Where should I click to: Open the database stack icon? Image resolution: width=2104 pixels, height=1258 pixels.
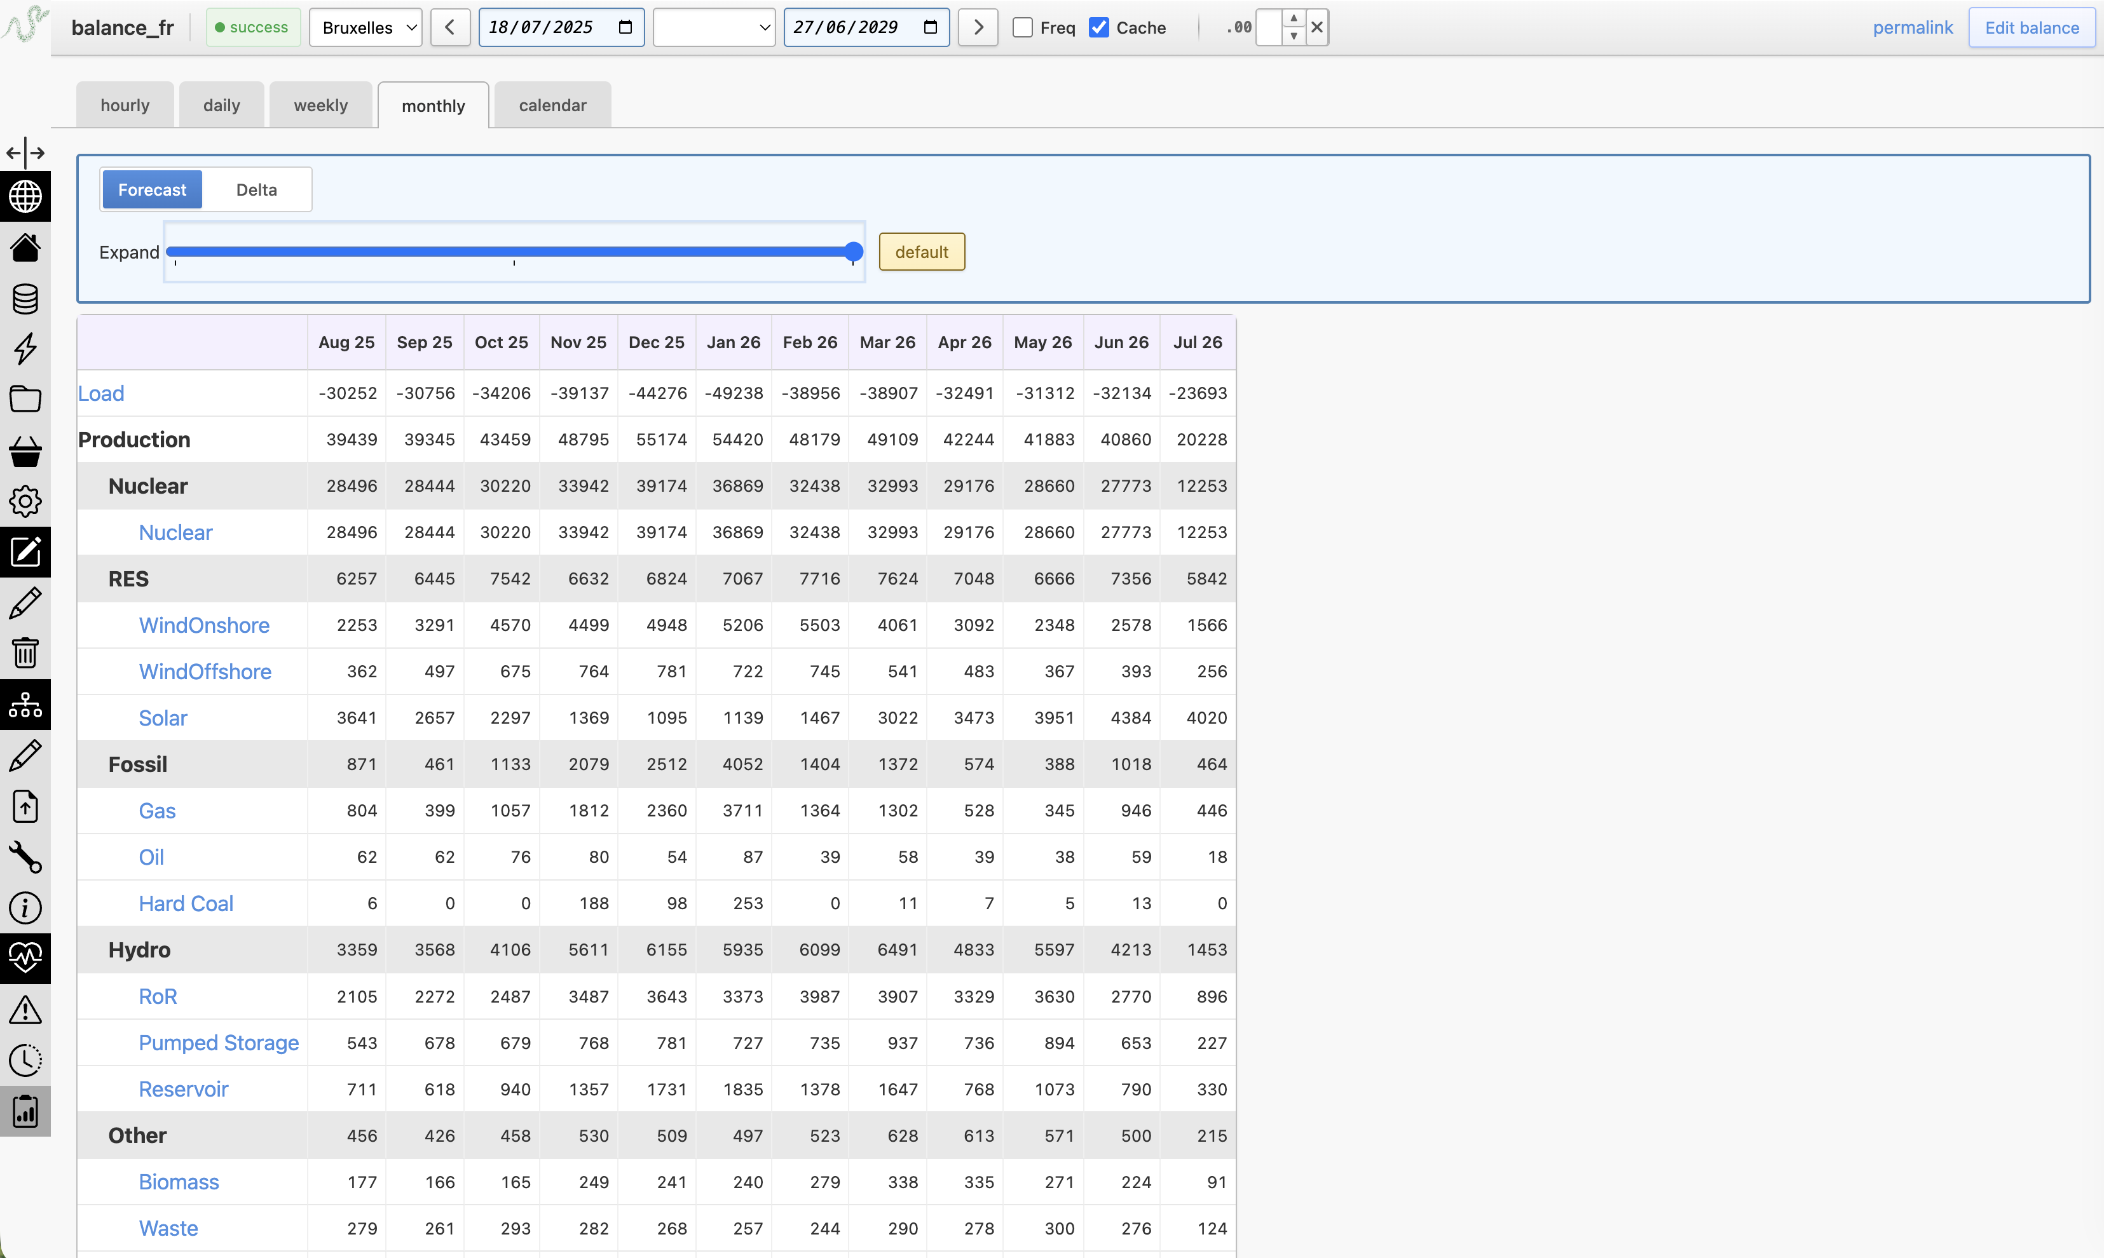tap(25, 299)
